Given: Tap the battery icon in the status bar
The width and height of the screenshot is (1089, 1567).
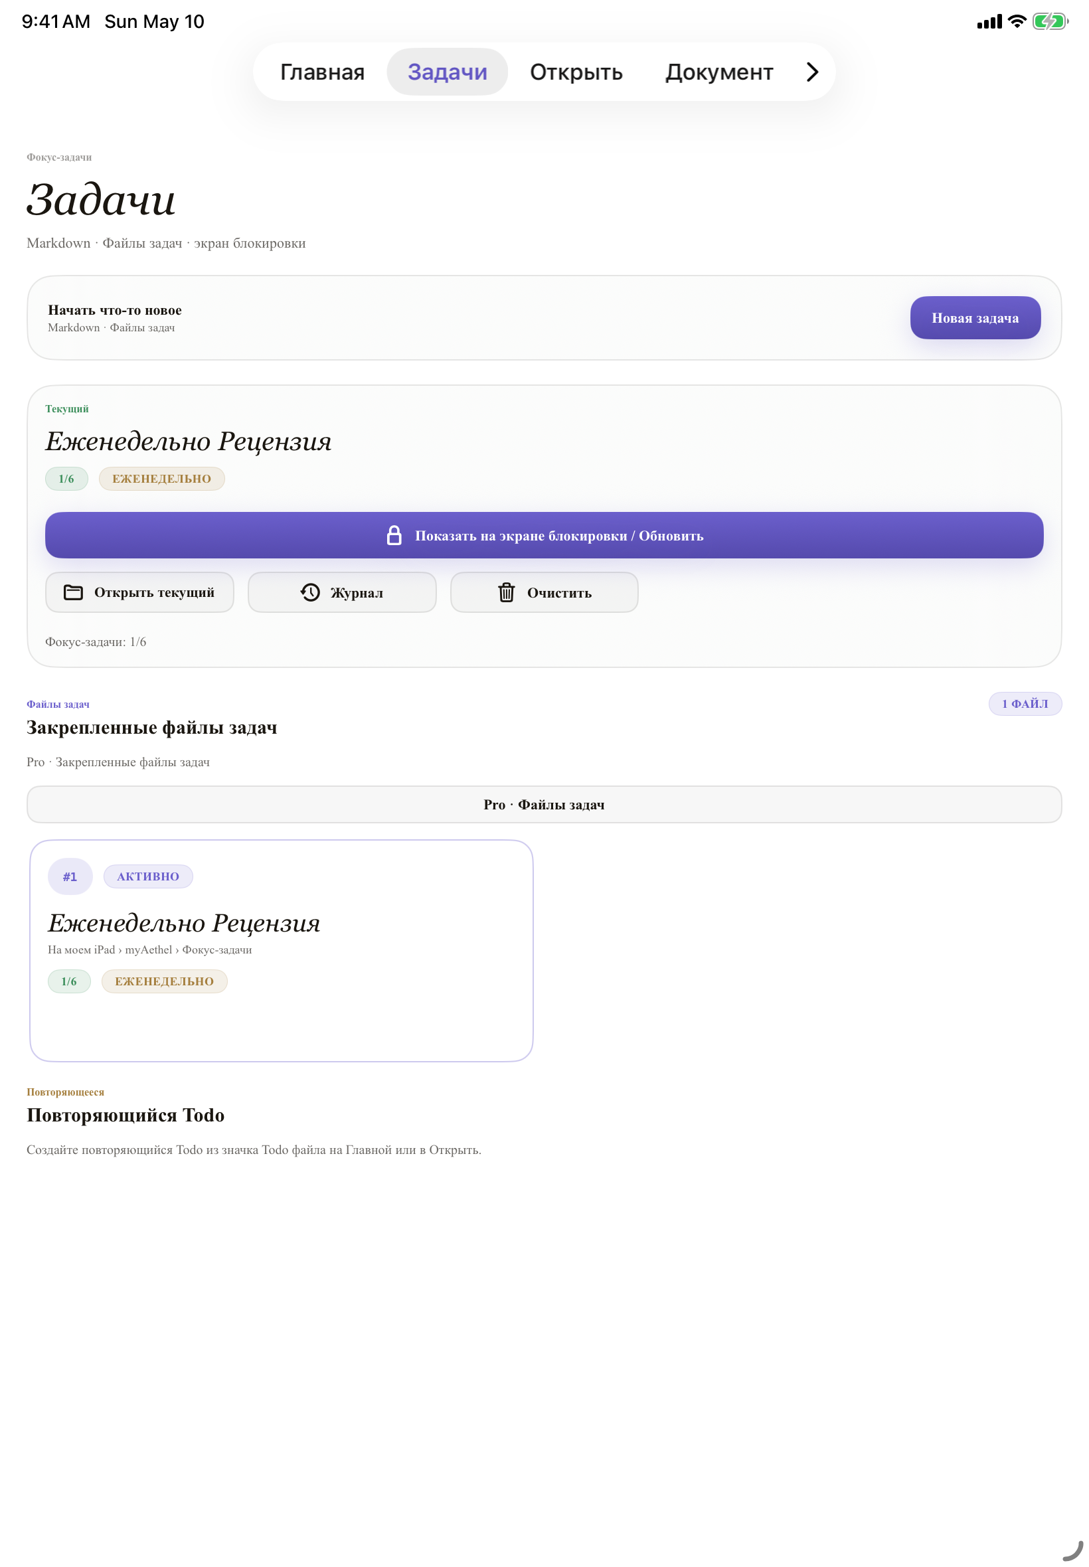Looking at the screenshot, I should point(1050,21).
